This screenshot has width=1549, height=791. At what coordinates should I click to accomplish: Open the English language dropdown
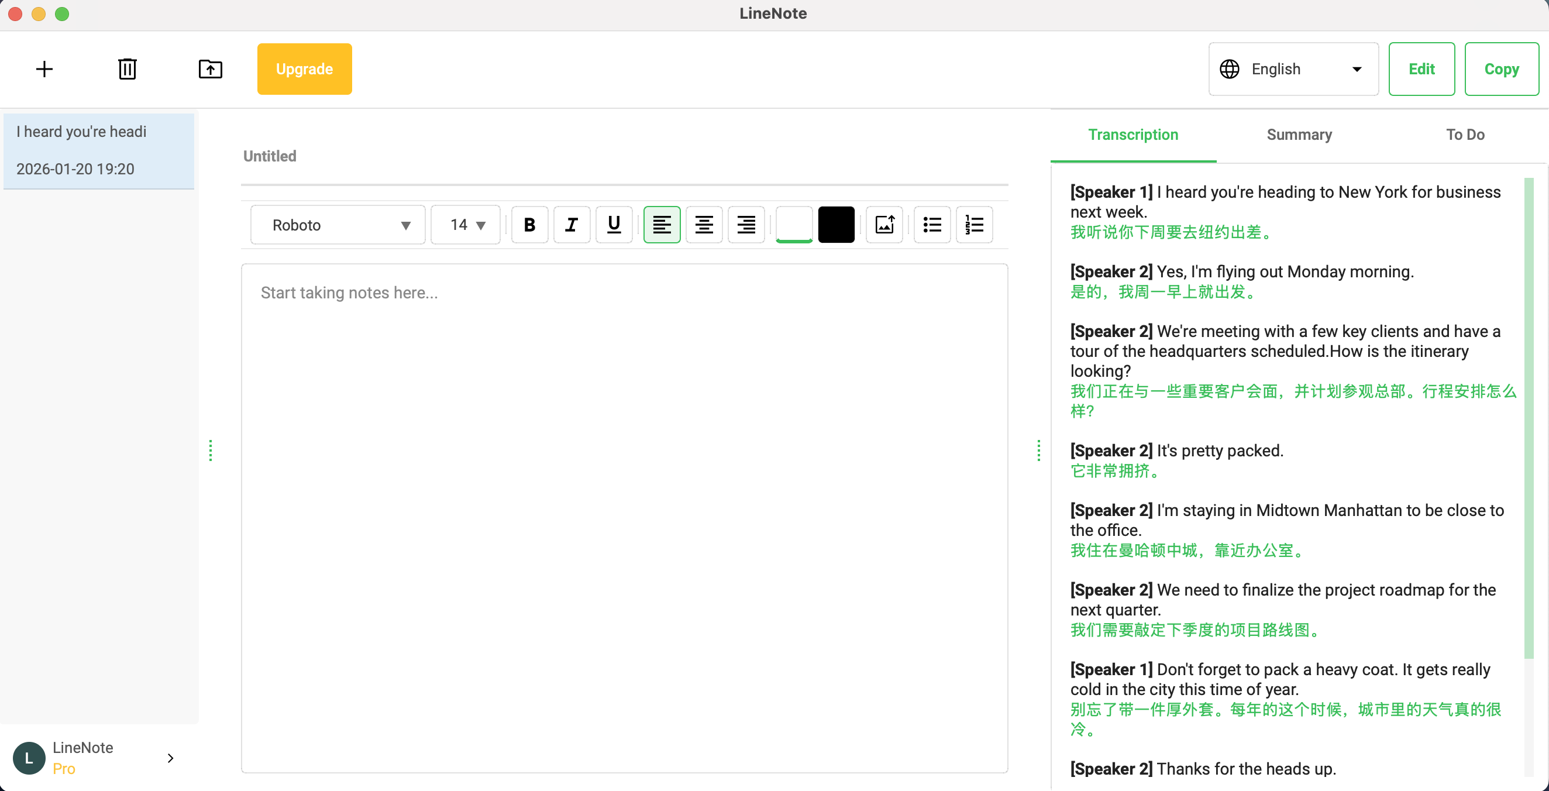[1293, 68]
